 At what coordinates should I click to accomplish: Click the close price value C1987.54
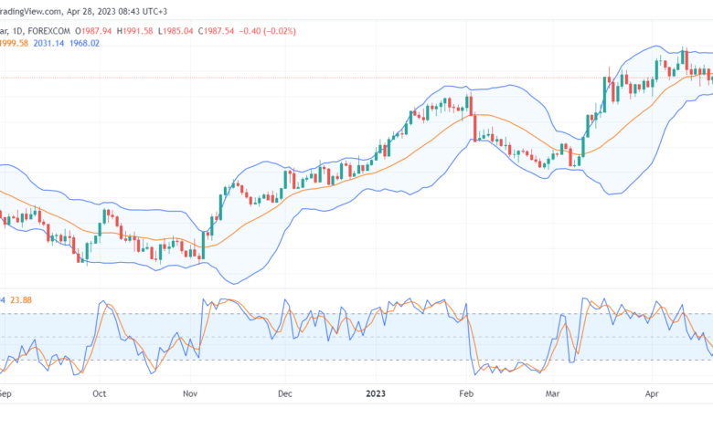pos(216,31)
